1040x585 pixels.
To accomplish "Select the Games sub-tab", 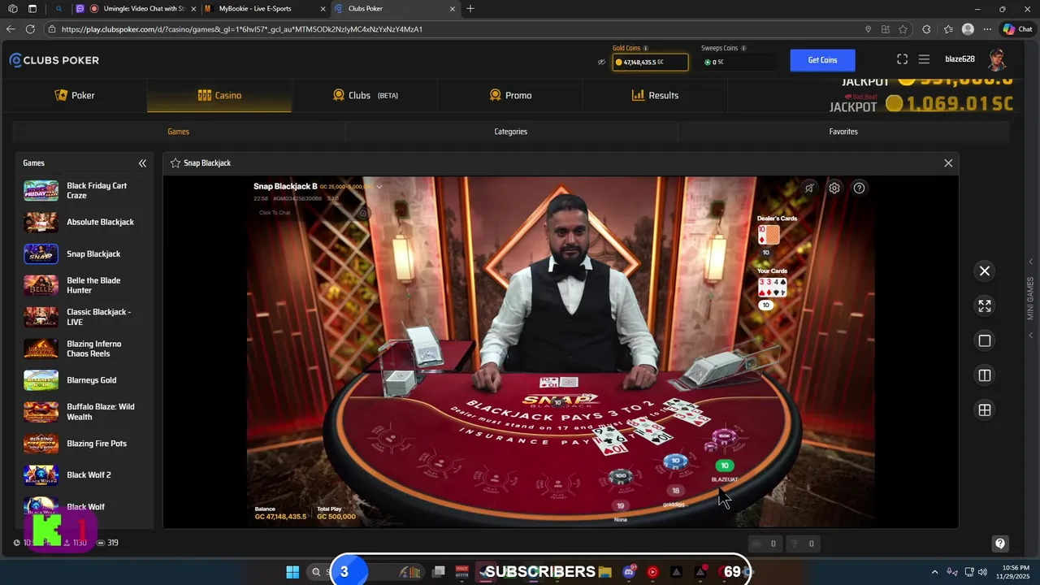I will tap(178, 132).
